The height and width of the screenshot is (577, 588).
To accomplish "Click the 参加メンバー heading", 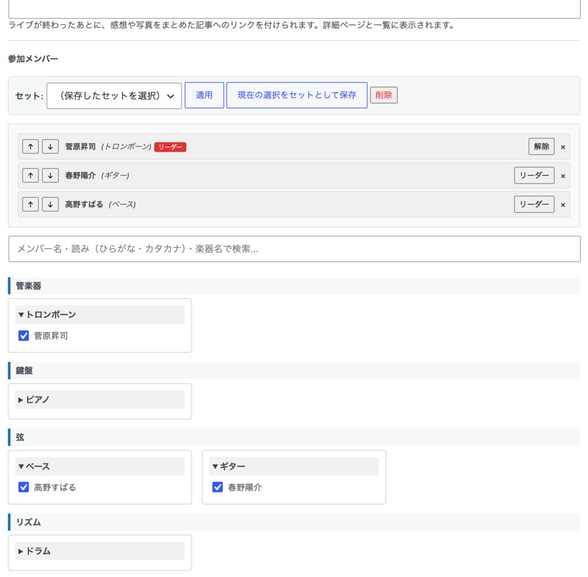I will [33, 59].
